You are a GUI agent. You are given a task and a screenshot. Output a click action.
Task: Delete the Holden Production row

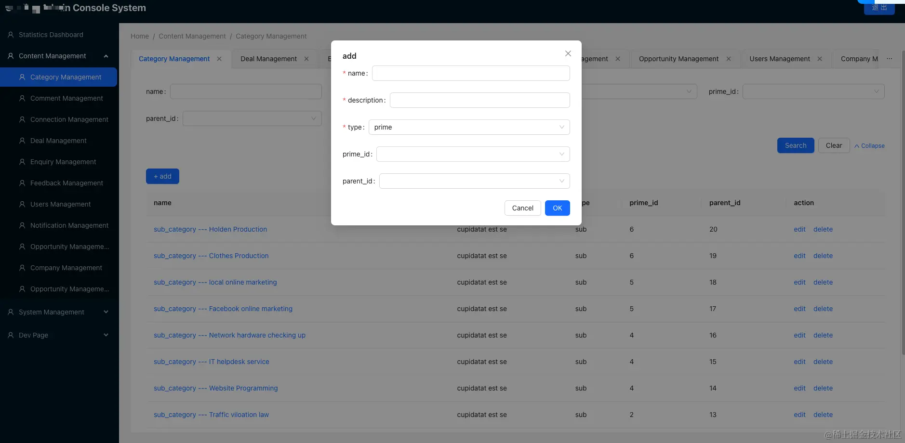click(823, 229)
